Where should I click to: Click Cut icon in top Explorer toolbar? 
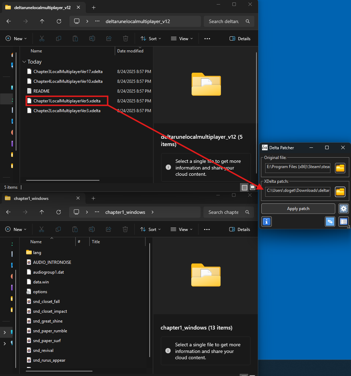[42, 38]
